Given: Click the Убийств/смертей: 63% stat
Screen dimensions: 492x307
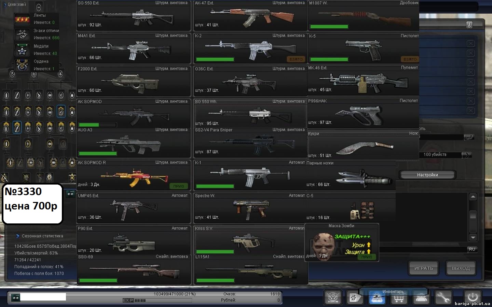Looking at the screenshot, I should click(x=36, y=253).
